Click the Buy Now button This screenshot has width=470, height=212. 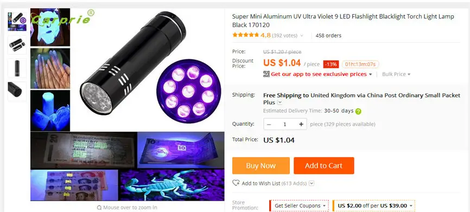coord(261,165)
